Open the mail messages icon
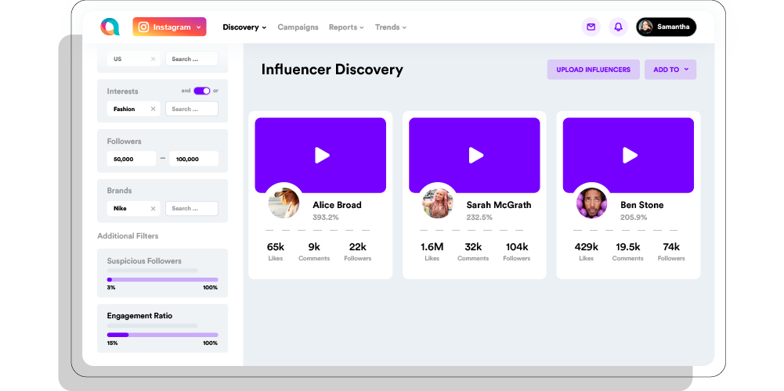The height and width of the screenshot is (391, 784). [x=591, y=27]
